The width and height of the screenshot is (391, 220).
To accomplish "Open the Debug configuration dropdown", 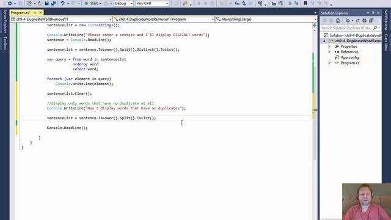I will tap(123, 4).
